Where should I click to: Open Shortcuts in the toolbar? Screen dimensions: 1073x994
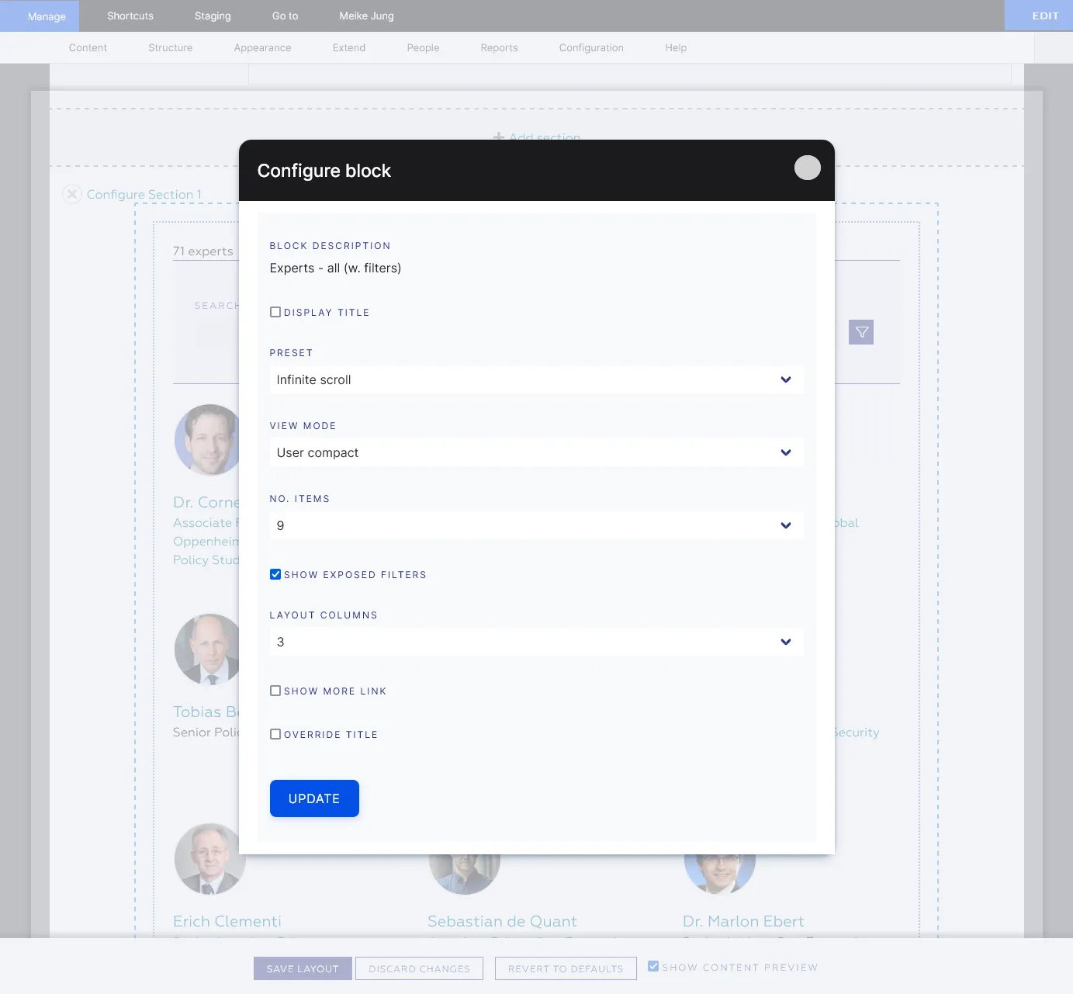(130, 16)
